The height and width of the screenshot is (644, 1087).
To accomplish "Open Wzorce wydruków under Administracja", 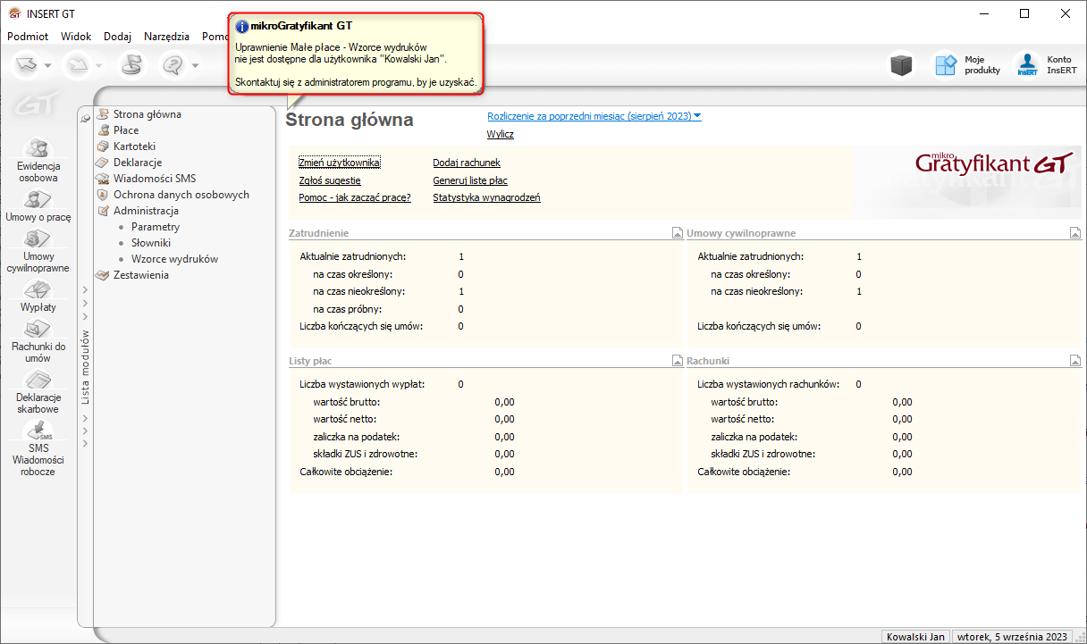I will coord(174,259).
